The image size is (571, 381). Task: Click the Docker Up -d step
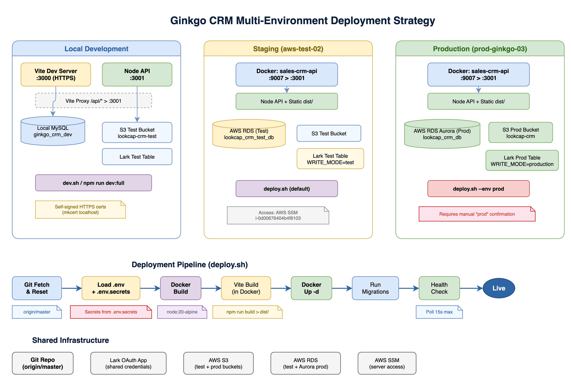[312, 288]
